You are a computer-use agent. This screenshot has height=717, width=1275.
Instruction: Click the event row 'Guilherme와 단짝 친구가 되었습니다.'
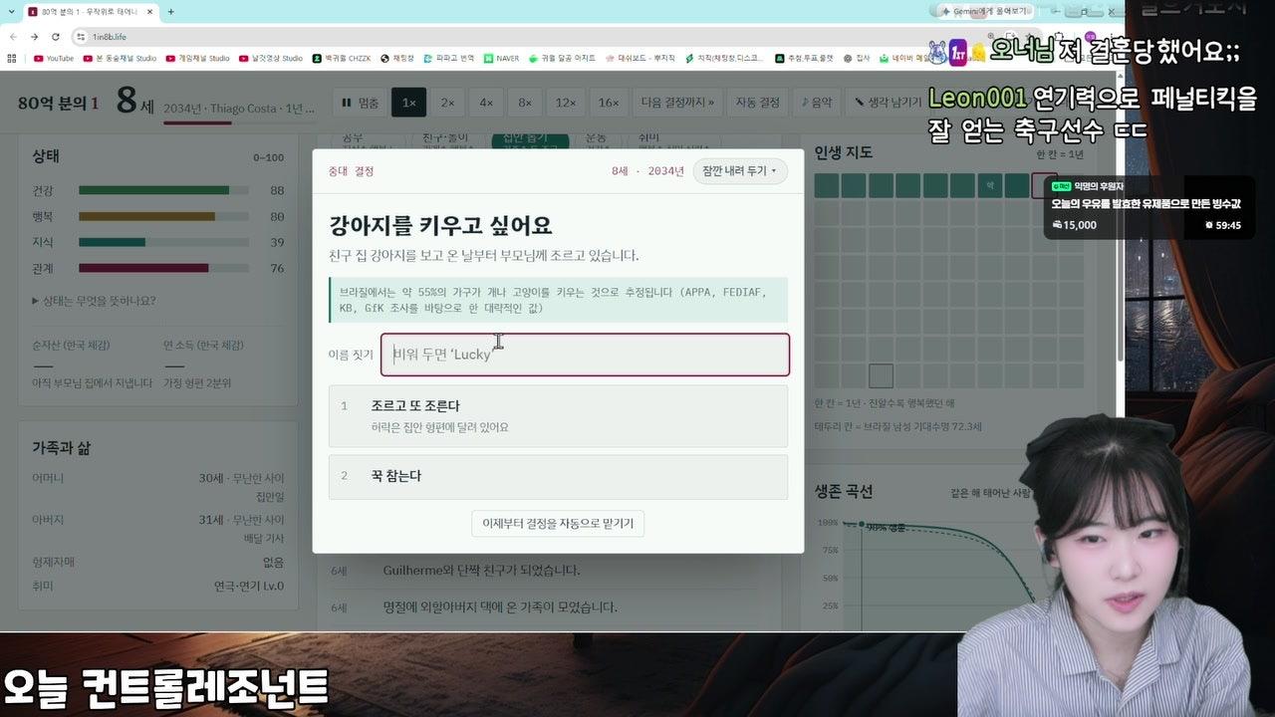(x=481, y=571)
